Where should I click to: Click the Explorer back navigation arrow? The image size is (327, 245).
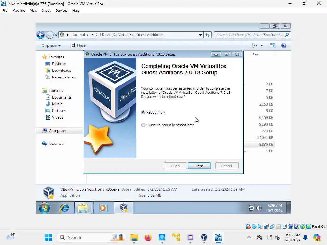(x=41, y=35)
